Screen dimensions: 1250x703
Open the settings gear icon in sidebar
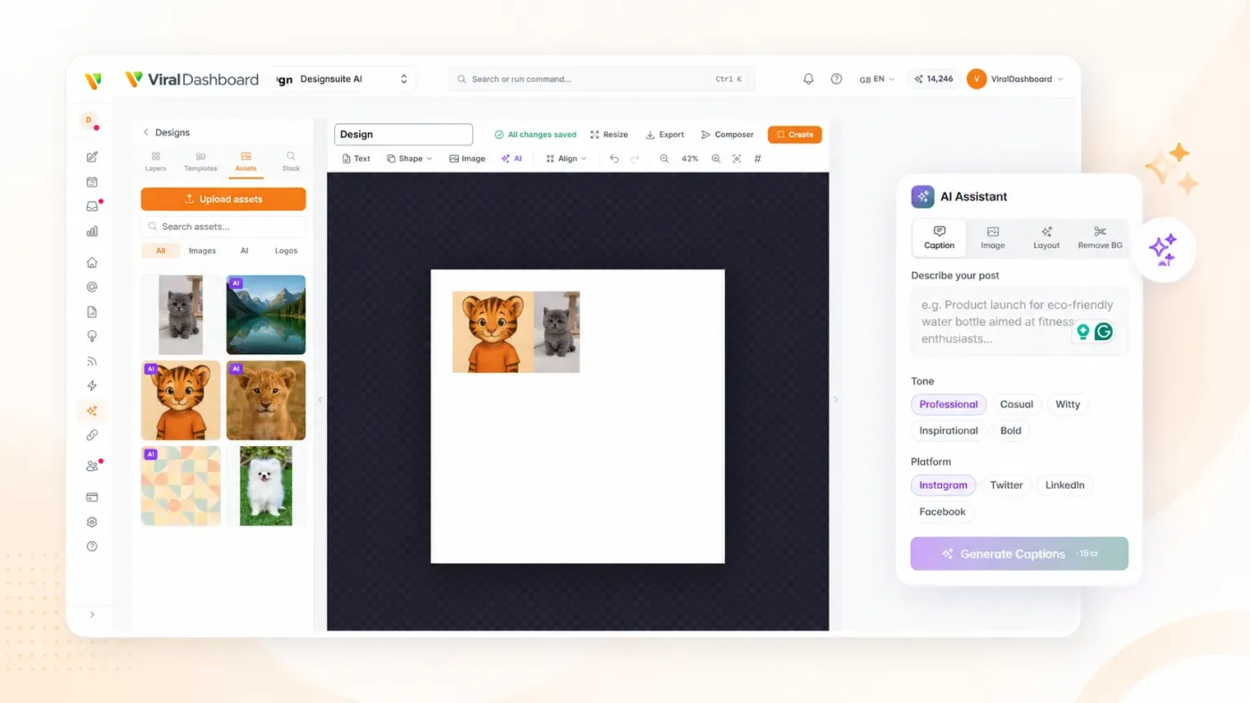click(x=92, y=522)
